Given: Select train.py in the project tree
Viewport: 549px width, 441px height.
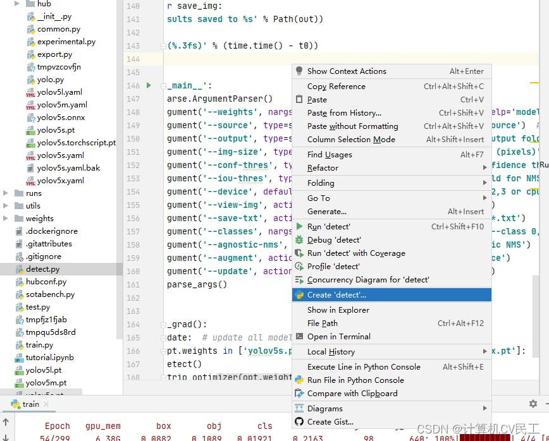Looking at the screenshot, I should (39, 344).
